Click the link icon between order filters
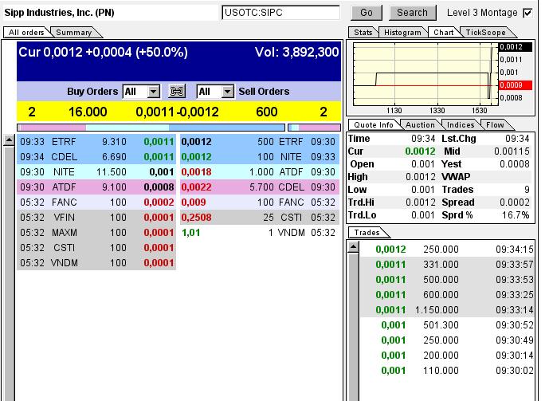Image resolution: width=549 pixels, height=401 pixels. point(178,92)
